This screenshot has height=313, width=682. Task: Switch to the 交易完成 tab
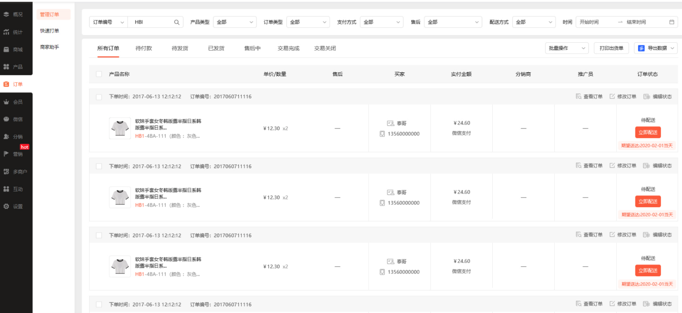point(288,48)
